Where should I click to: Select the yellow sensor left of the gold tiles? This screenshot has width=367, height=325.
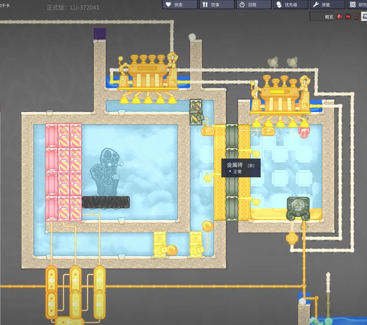[x=208, y=178]
